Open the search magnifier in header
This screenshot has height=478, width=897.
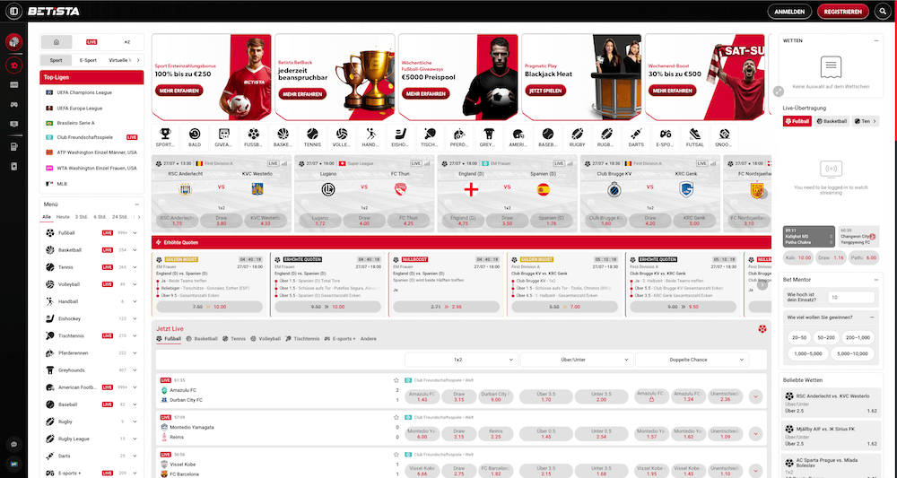pos(883,12)
